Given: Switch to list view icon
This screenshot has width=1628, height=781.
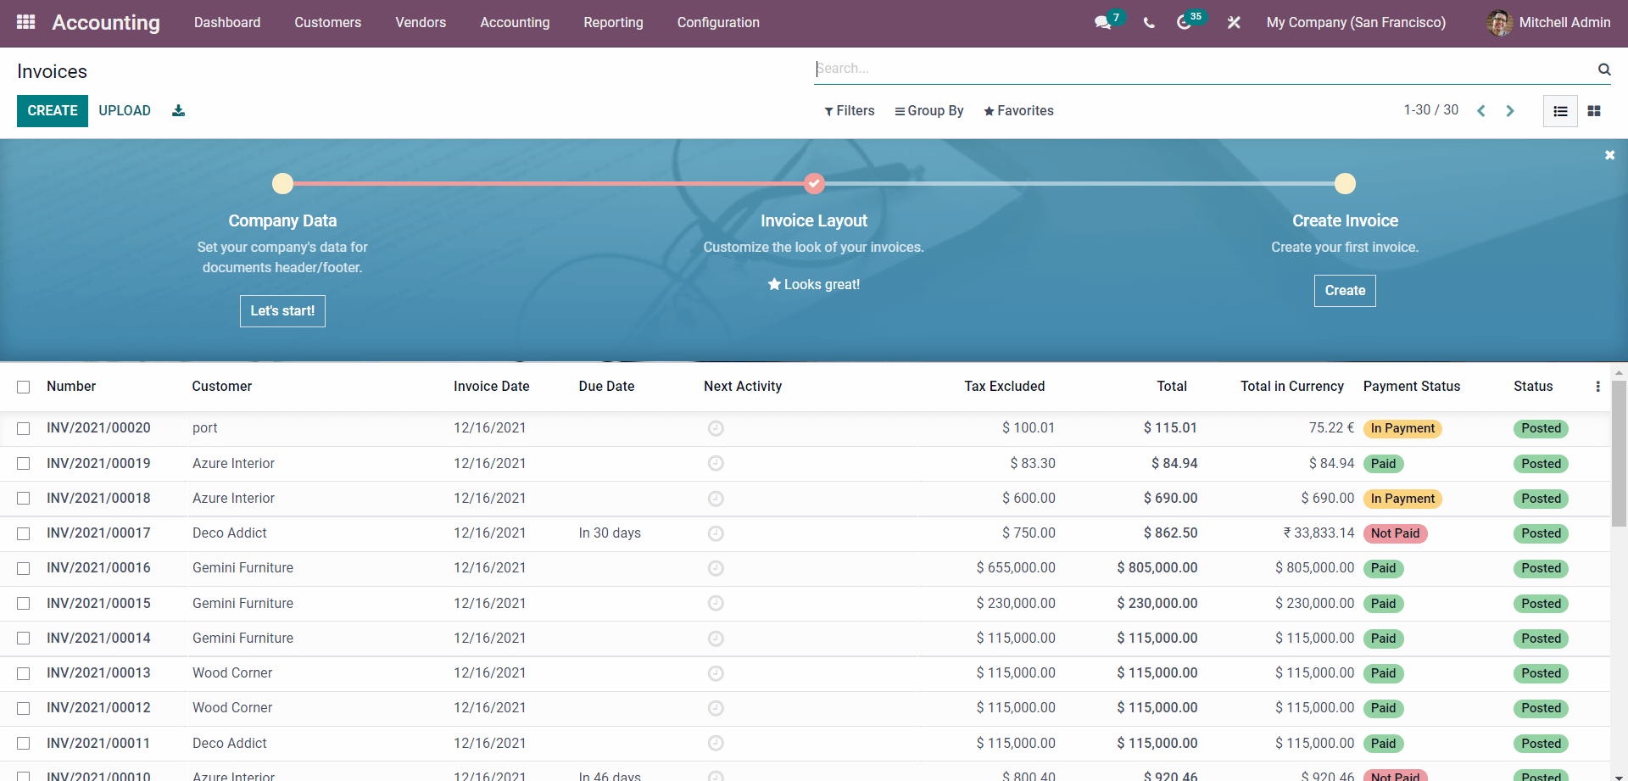Looking at the screenshot, I should coord(1560,111).
